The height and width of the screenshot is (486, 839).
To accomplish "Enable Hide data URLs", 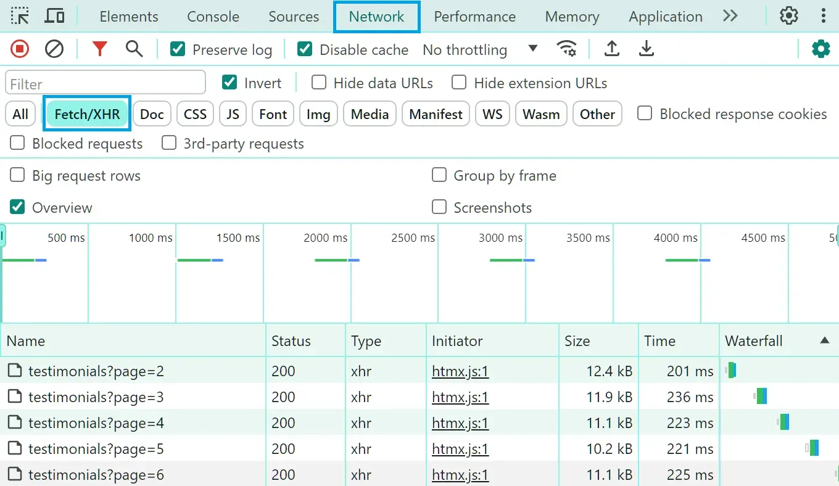I will [x=318, y=82].
